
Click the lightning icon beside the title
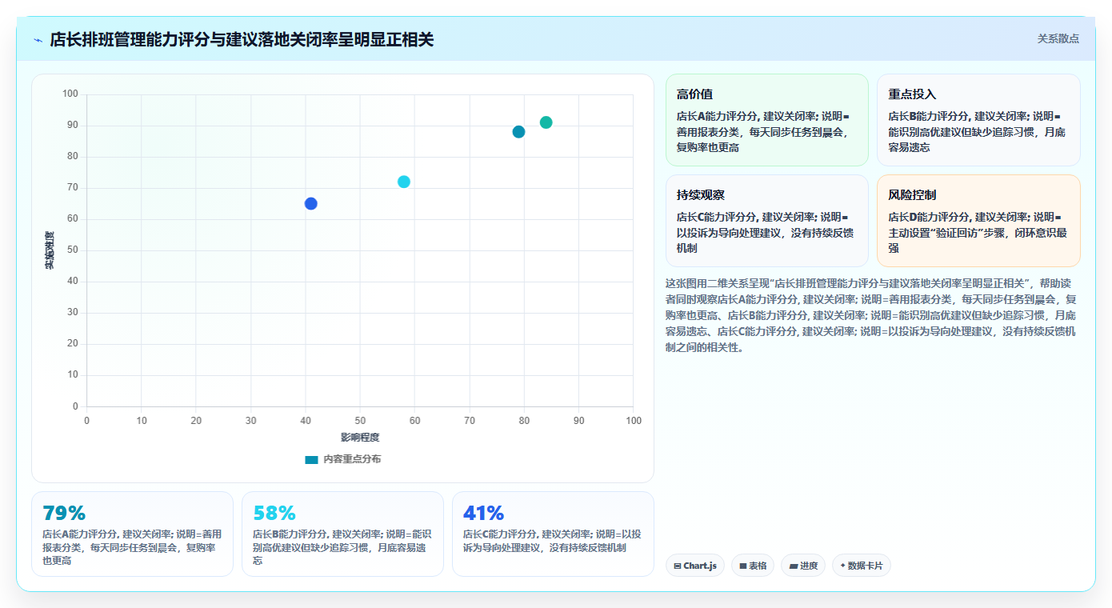(x=38, y=39)
